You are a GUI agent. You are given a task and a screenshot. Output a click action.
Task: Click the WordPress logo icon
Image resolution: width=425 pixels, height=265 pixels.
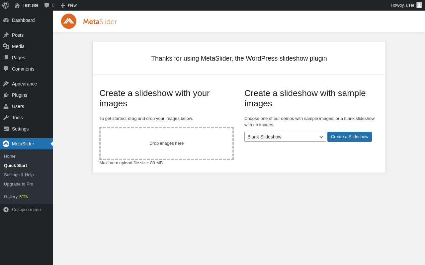(x=6, y=5)
